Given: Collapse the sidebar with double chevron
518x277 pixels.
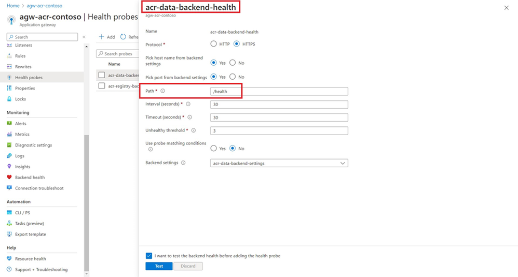Looking at the screenshot, I should [x=84, y=37].
